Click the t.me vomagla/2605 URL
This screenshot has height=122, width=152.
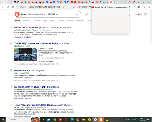pyautogui.click(x=21, y=73)
